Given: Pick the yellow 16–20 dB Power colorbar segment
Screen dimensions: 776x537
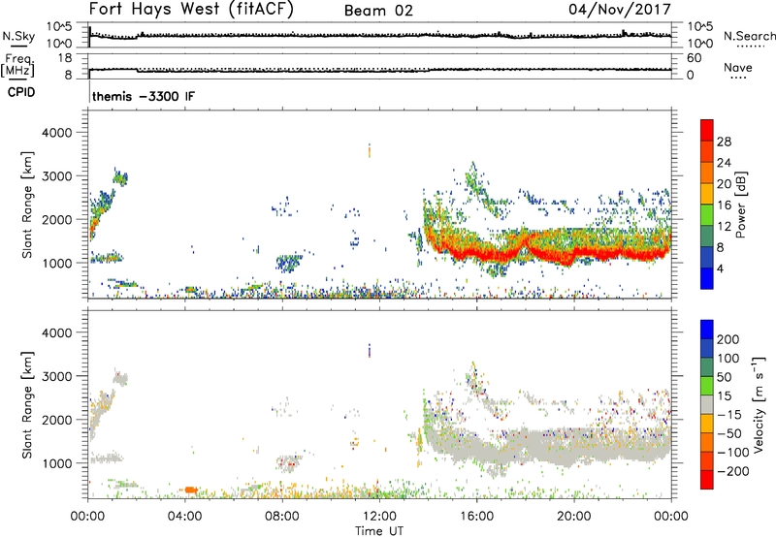Looking at the screenshot, I should [x=707, y=193].
